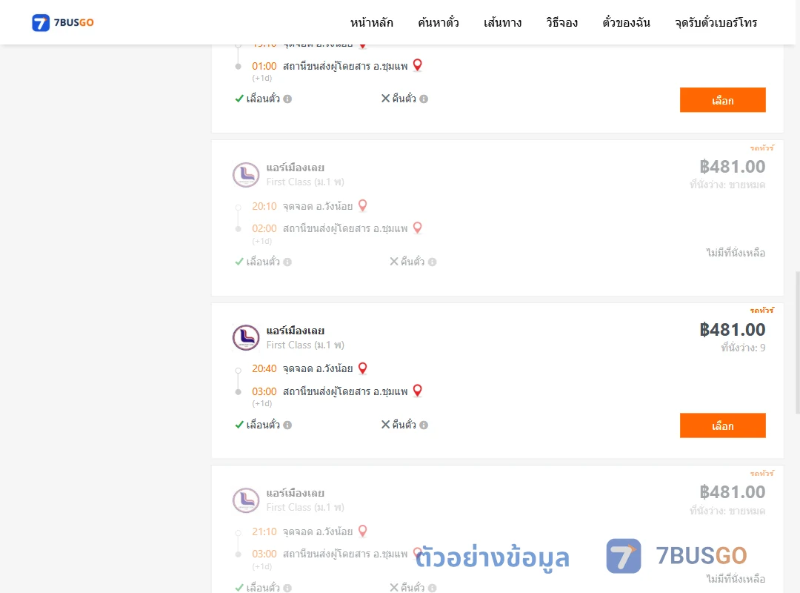Open the 7BUSGO logo home link
Image resolution: width=800 pixels, height=593 pixels.
(x=63, y=22)
